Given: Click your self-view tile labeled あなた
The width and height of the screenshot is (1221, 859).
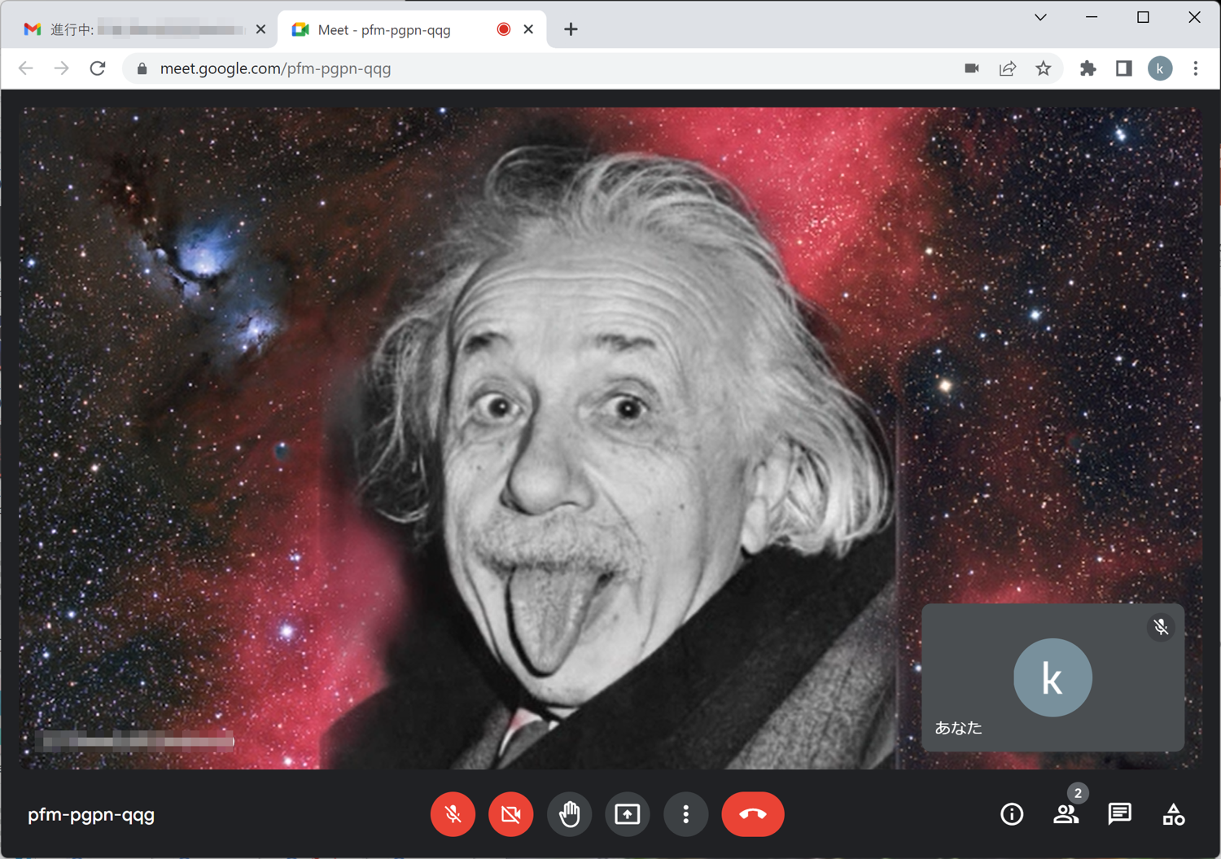Looking at the screenshot, I should (1053, 677).
